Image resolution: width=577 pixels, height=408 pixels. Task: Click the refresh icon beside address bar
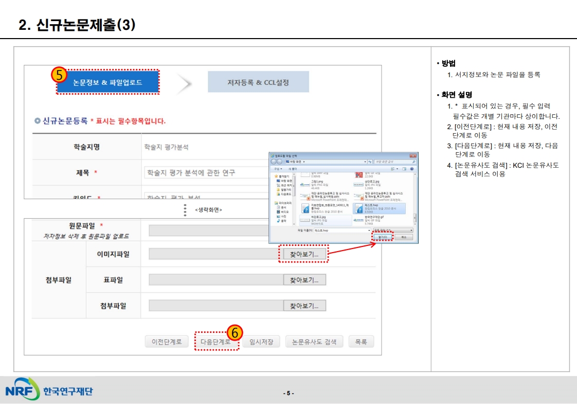370,162
